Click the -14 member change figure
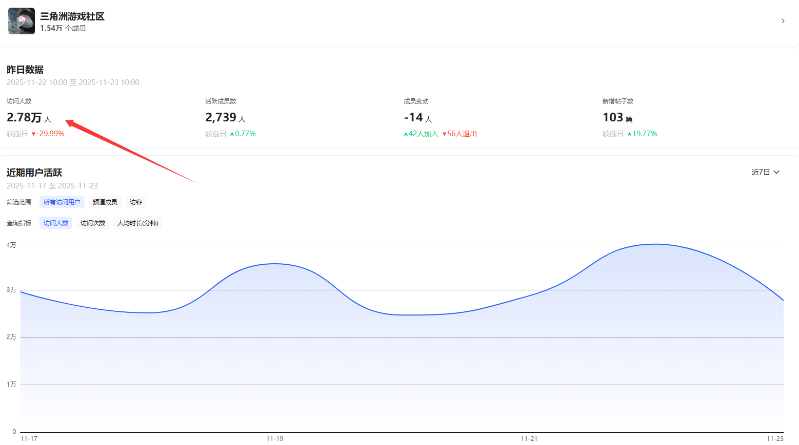 click(x=413, y=117)
